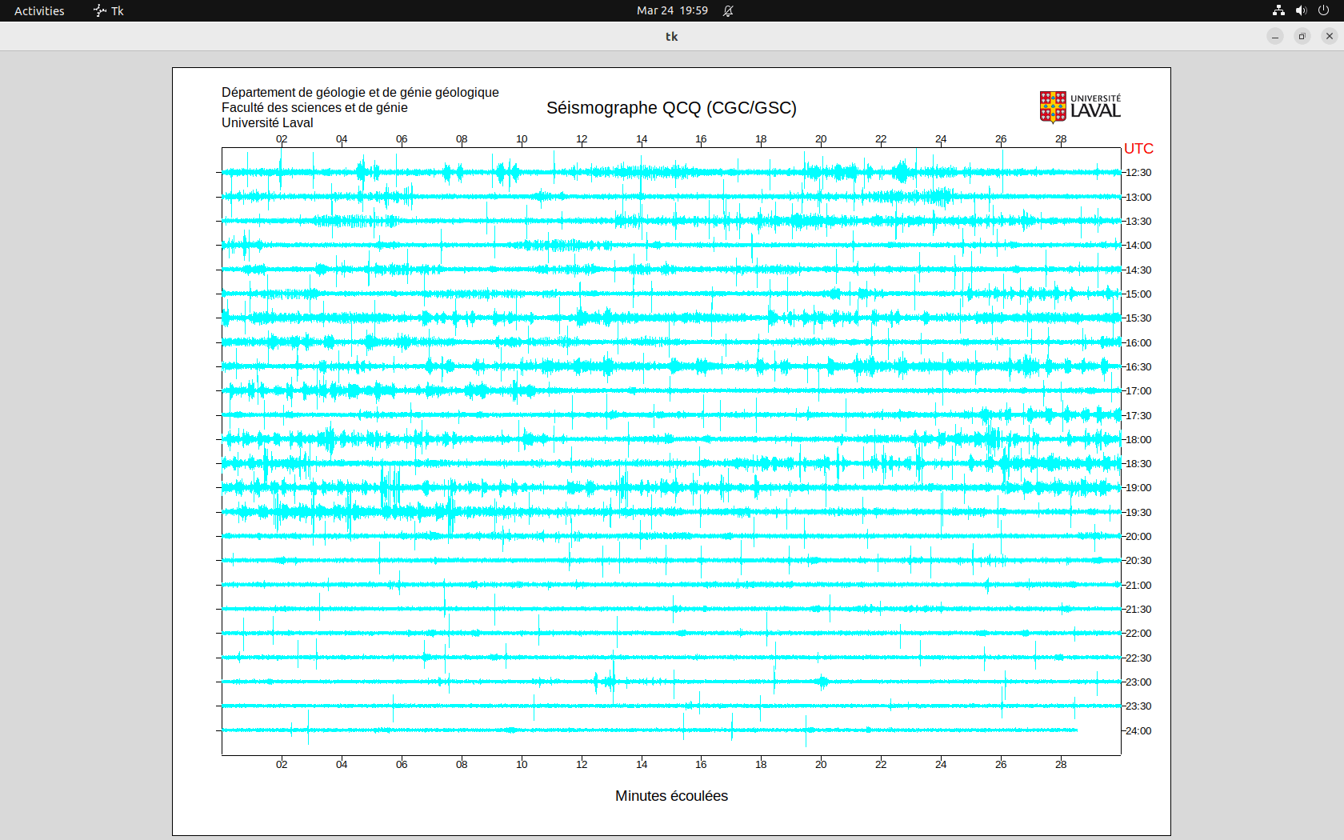Click the 12:30 time label
This screenshot has width=1344, height=840.
pos(1138,173)
